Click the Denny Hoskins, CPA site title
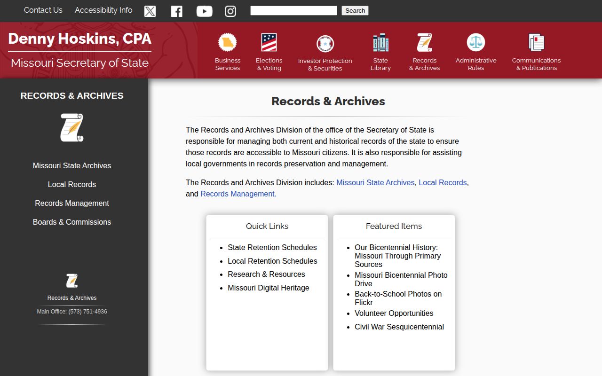Viewport: 602px width, 376px height. point(79,39)
